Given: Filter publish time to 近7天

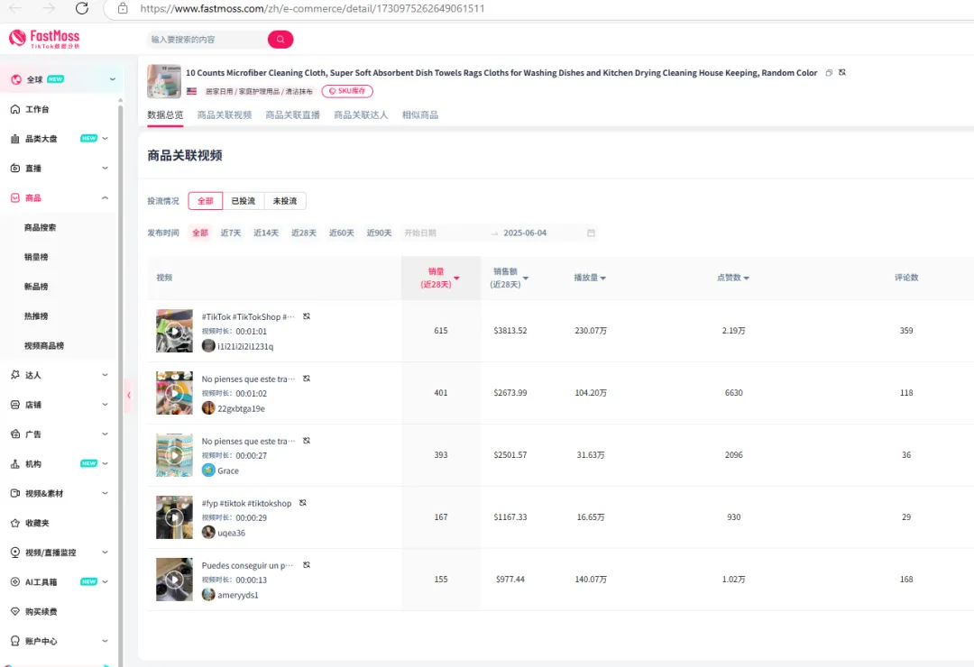Looking at the screenshot, I should click(x=231, y=233).
